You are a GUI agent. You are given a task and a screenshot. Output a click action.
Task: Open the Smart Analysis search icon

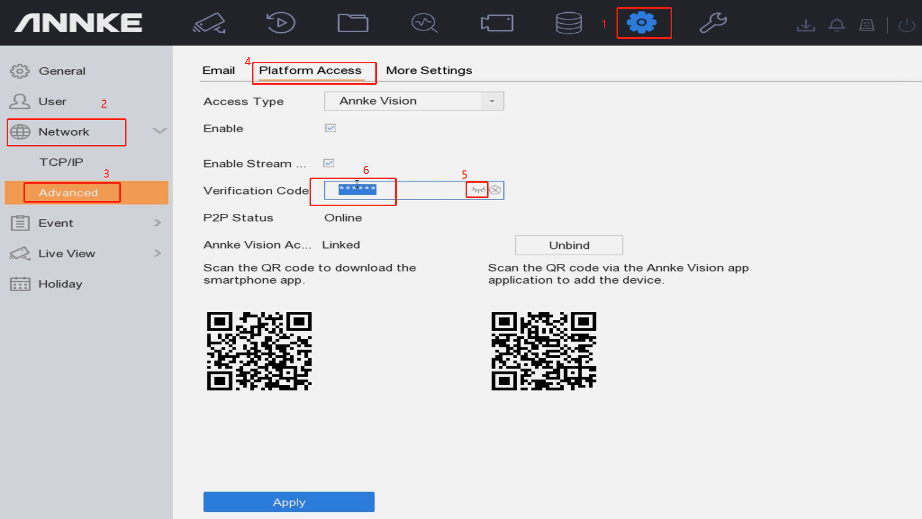click(x=424, y=22)
